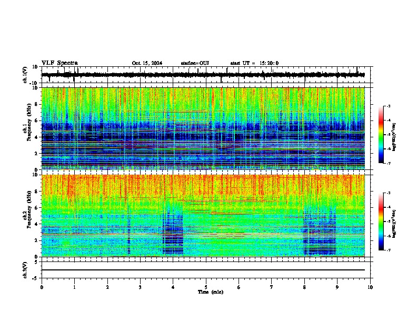Click the "VLF Spectra" plot title
Screen dimensions: 417x322
pos(59,63)
